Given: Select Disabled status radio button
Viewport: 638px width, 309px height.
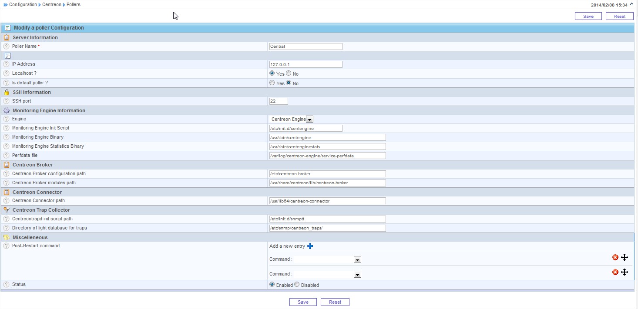Looking at the screenshot, I should tap(297, 285).
